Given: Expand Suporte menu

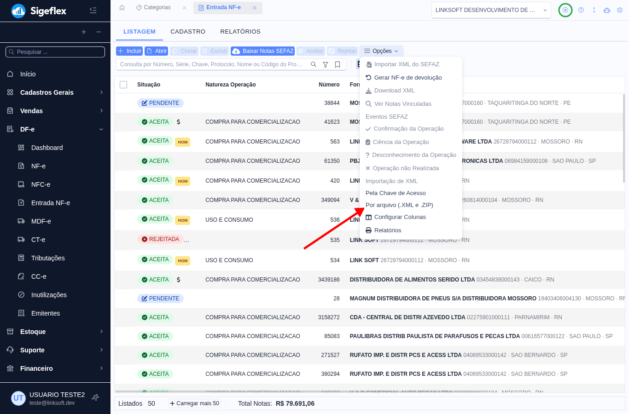Looking at the screenshot, I should 55,350.
